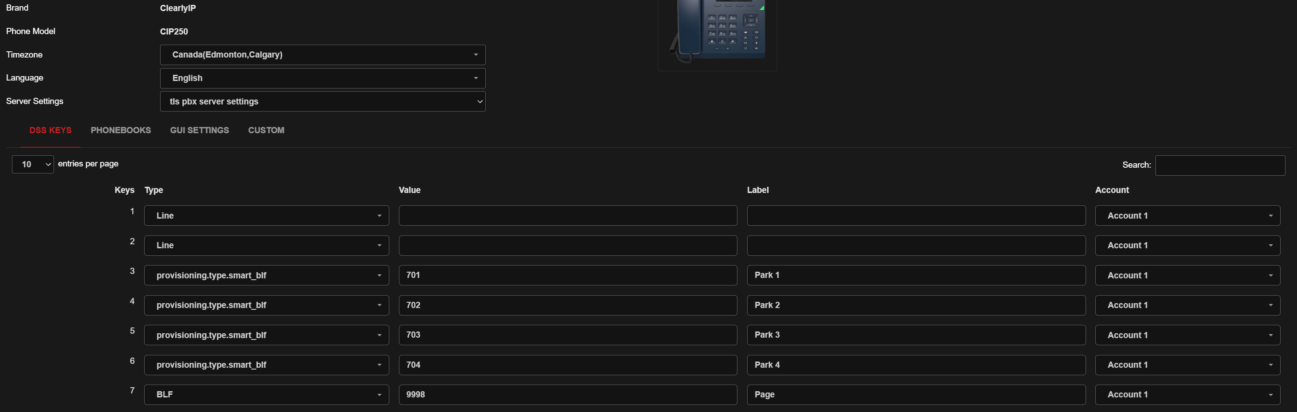The height and width of the screenshot is (412, 1297).
Task: Open the CUSTOM tab
Action: click(x=266, y=131)
